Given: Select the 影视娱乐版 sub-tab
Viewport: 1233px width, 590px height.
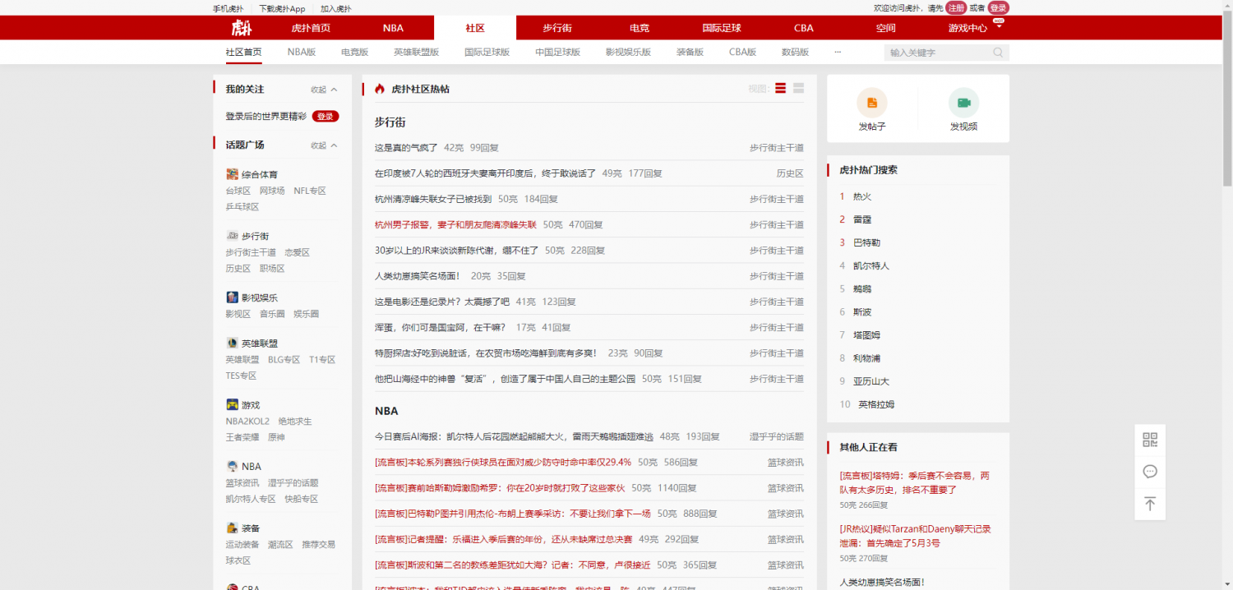Looking at the screenshot, I should pyautogui.click(x=628, y=52).
